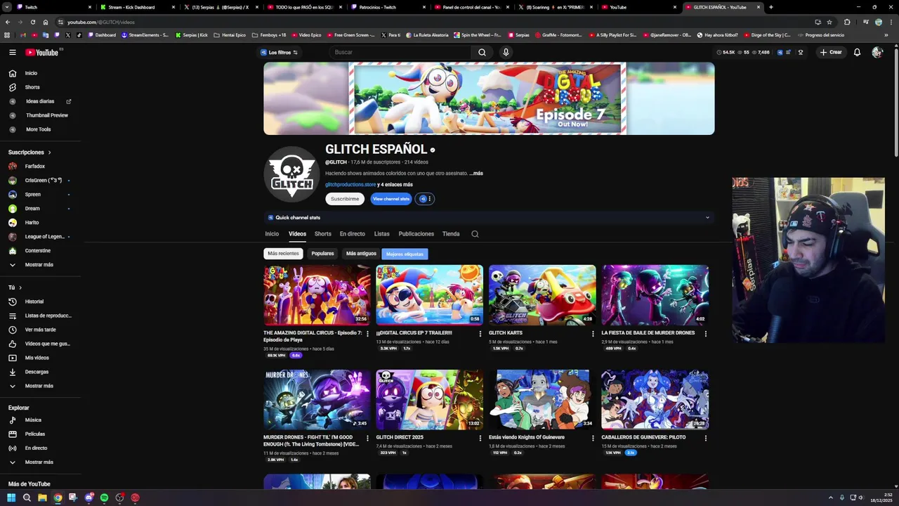Start voice search with microphone icon

tap(505, 52)
